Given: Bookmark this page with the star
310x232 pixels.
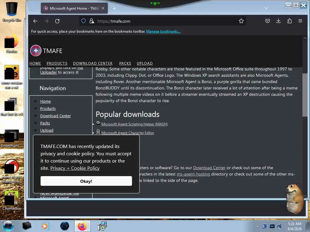Looking at the screenshot, I should pos(241,21).
